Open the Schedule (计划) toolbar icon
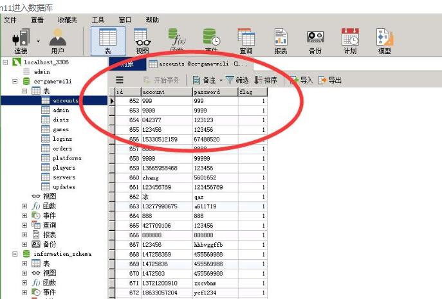Viewport: 442px width, 299px height. [x=349, y=41]
